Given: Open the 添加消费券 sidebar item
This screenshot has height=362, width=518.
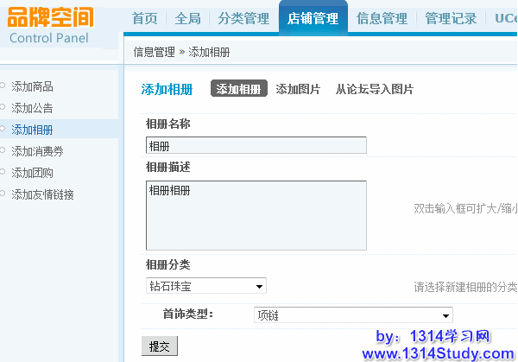Looking at the screenshot, I should point(37,151).
